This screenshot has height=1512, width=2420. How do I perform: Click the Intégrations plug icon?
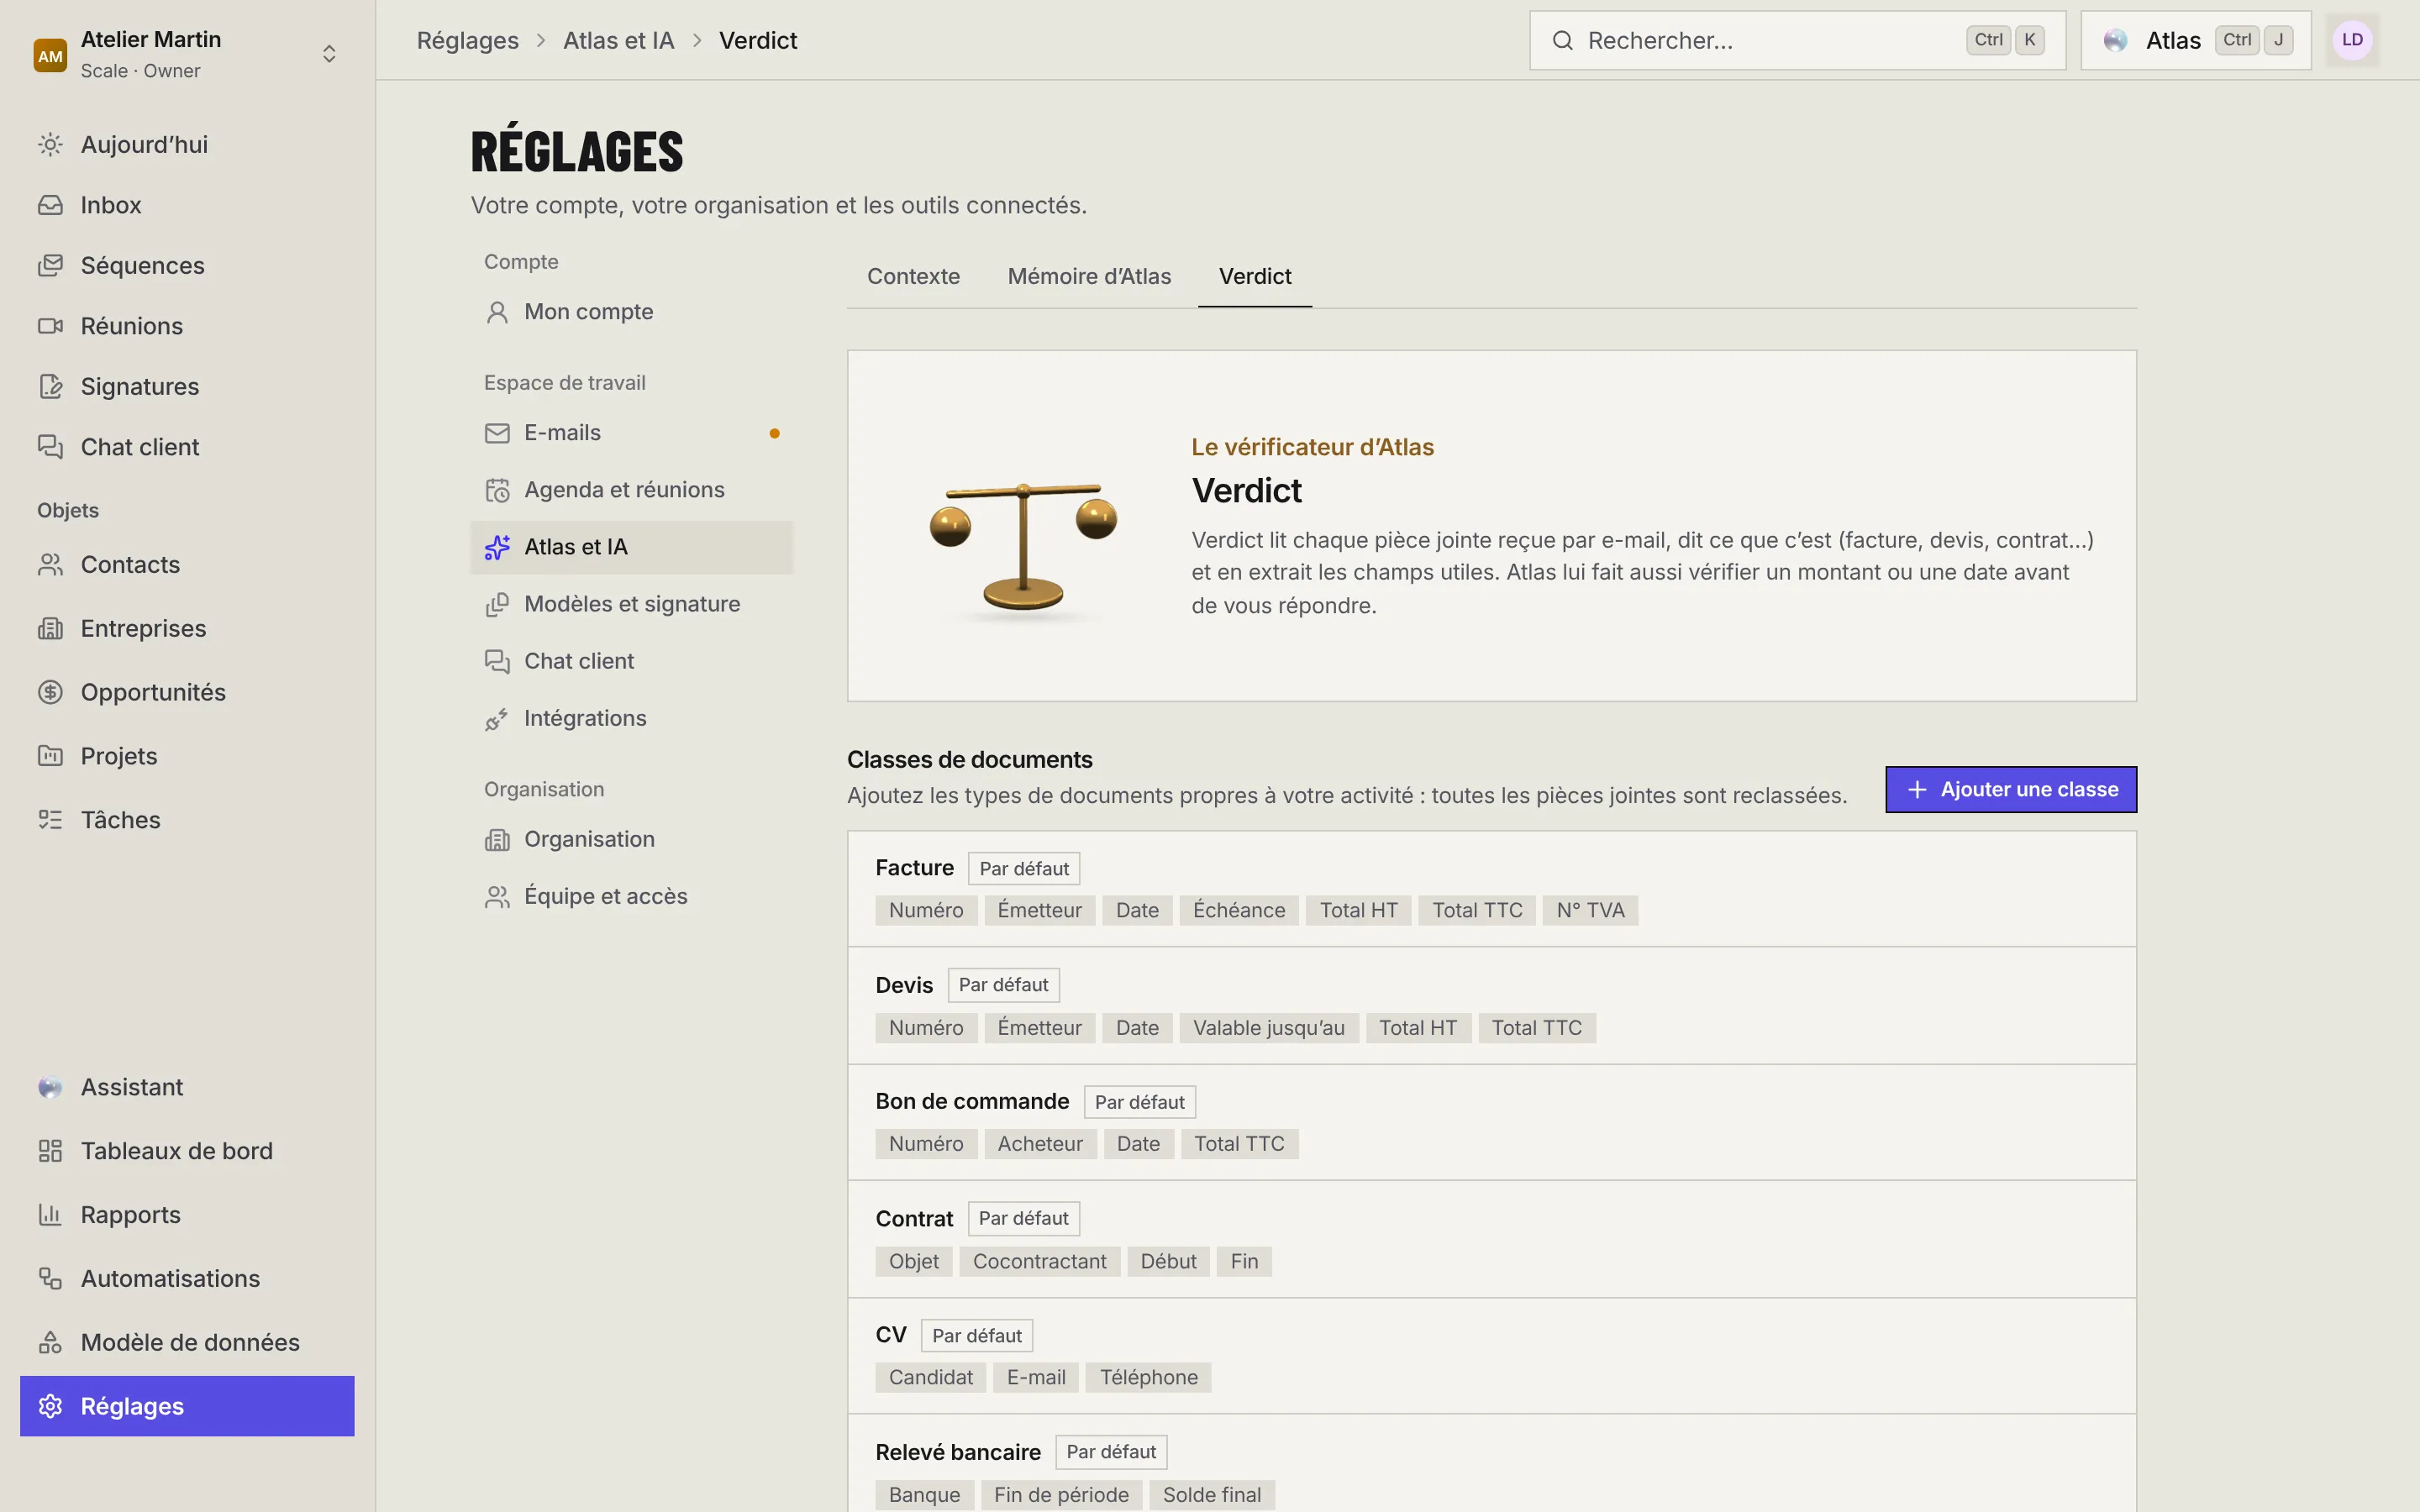click(x=497, y=719)
